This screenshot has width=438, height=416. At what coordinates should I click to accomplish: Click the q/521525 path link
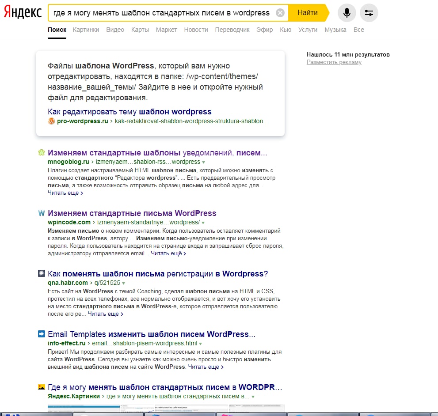107,283
